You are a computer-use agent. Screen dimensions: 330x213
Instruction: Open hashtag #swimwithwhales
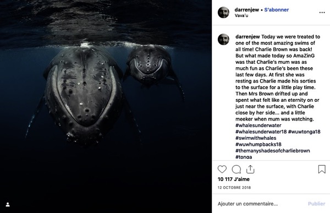click(x=256, y=138)
